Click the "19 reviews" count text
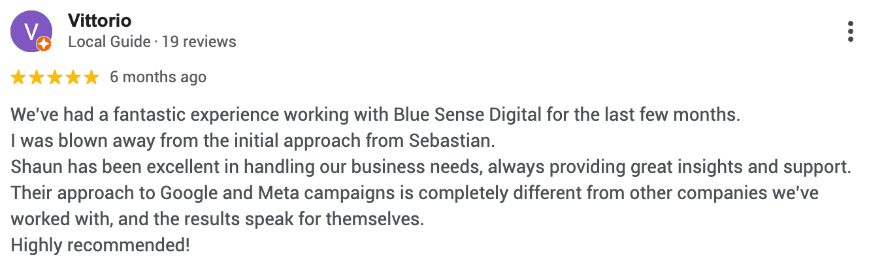 pyautogui.click(x=199, y=42)
